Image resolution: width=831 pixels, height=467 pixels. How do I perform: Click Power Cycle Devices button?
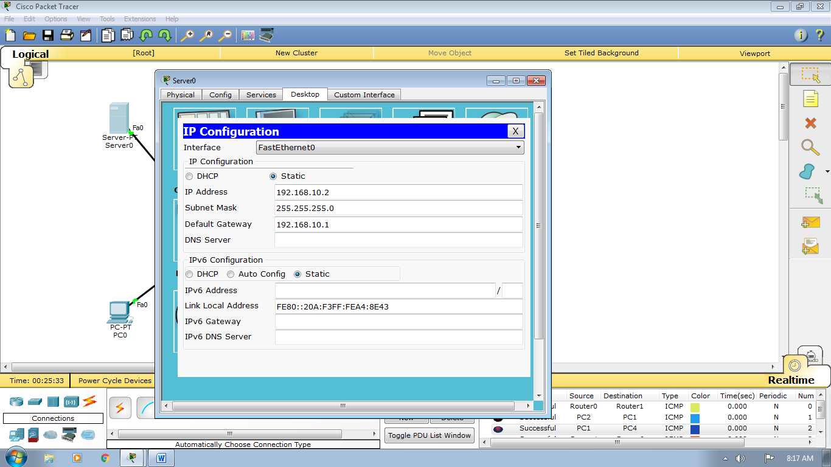115,381
